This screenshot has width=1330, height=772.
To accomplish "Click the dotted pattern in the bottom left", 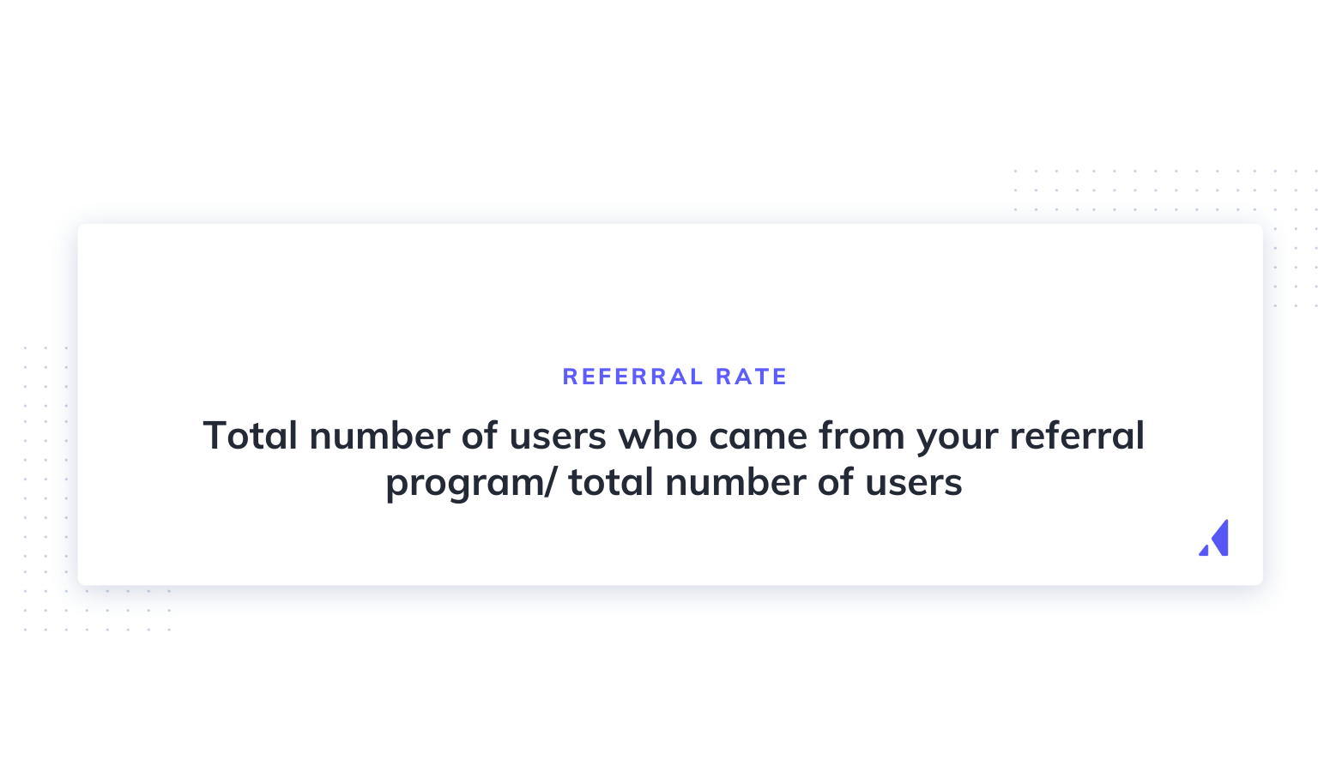I will [45, 480].
